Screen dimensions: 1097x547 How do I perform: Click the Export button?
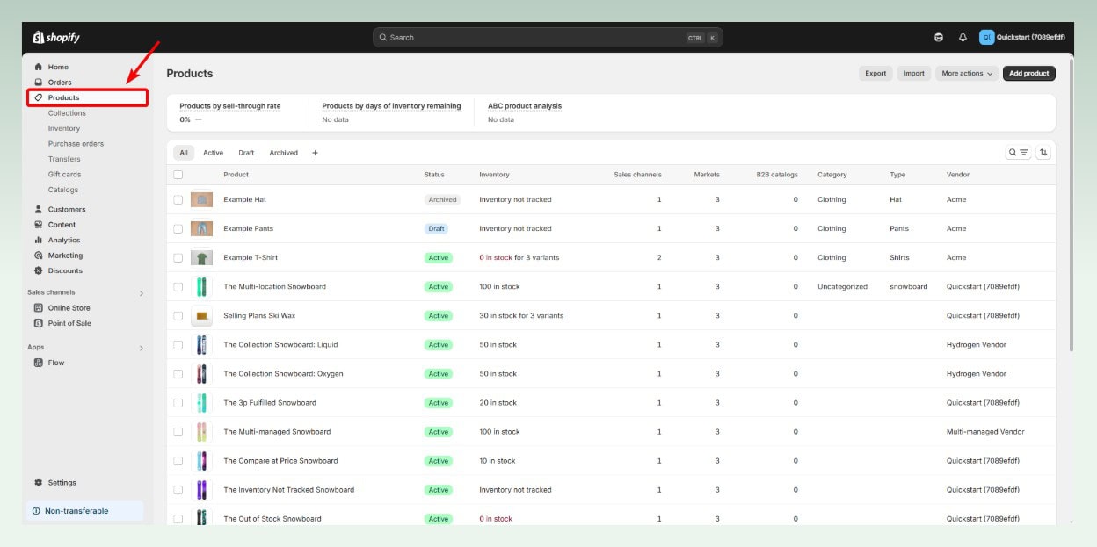coord(875,74)
